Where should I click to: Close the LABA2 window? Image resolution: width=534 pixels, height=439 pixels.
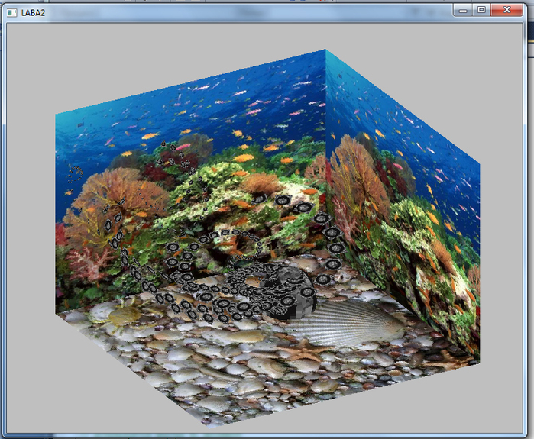(506, 10)
